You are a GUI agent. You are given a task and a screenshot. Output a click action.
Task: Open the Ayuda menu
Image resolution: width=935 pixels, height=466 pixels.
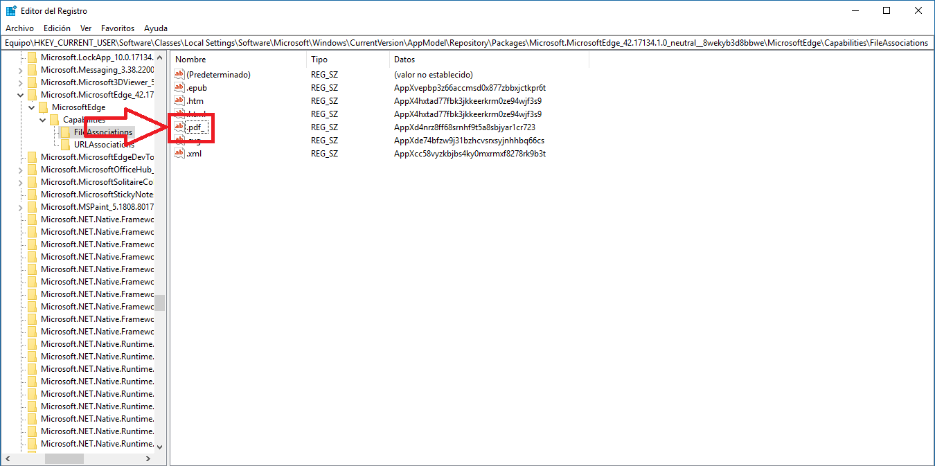pyautogui.click(x=156, y=28)
